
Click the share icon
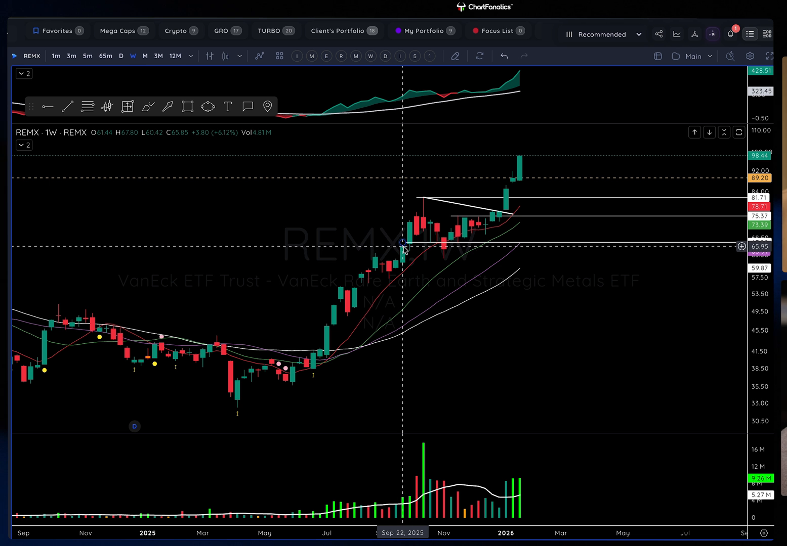(x=659, y=34)
